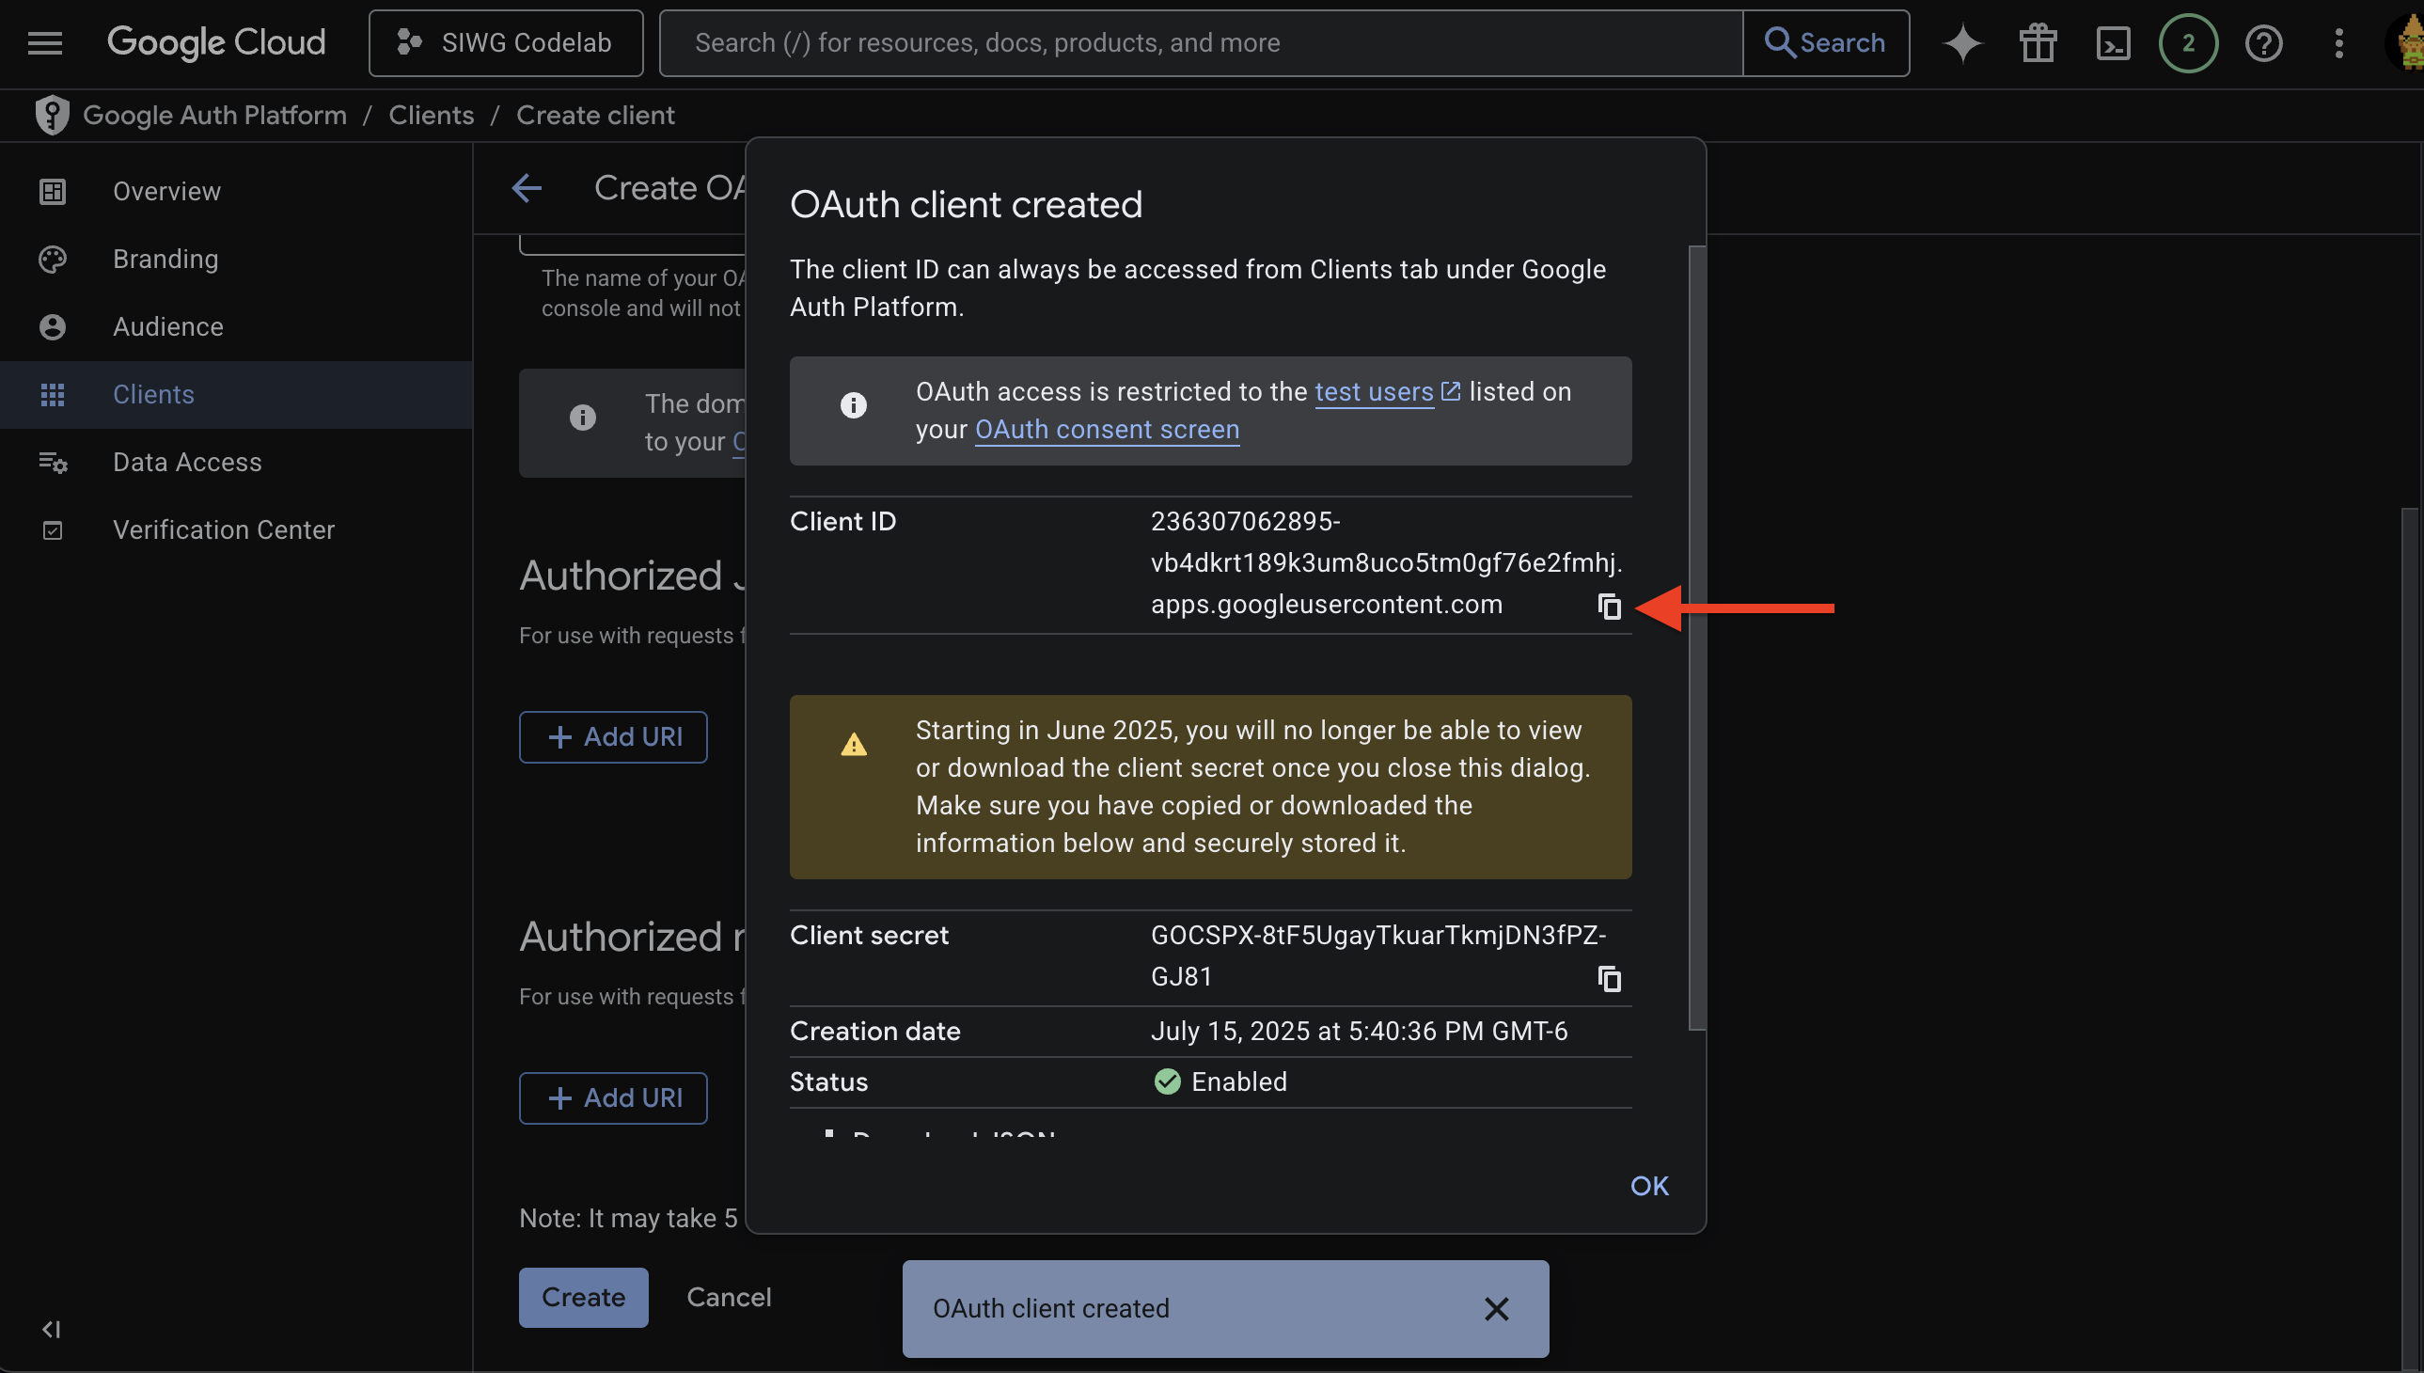This screenshot has width=2424, height=1373.
Task: Navigate to Branding in the sidebar
Action: pos(165,259)
